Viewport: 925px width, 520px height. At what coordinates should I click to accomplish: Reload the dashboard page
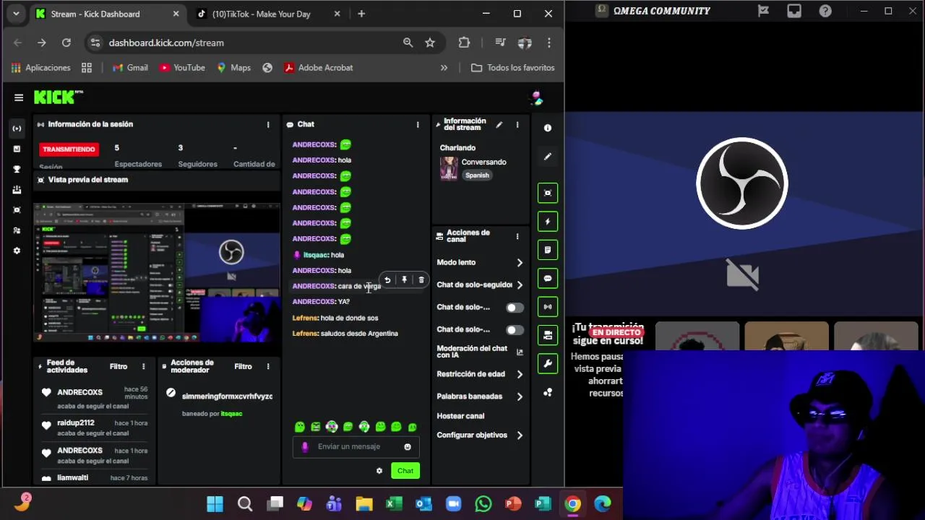point(66,43)
